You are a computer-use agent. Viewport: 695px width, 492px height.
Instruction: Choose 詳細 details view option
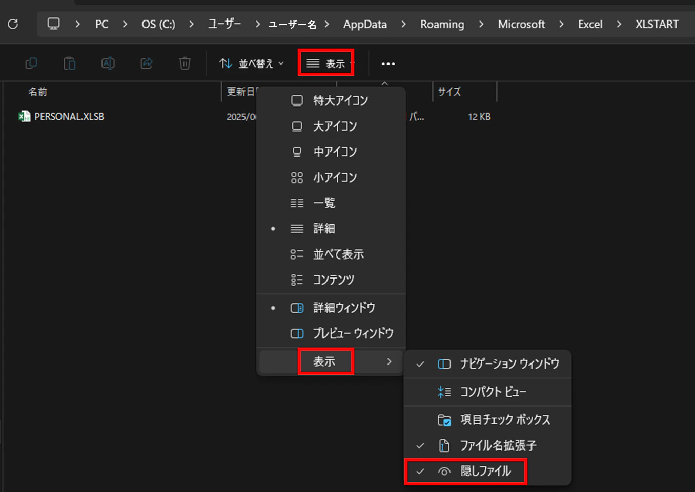point(331,228)
